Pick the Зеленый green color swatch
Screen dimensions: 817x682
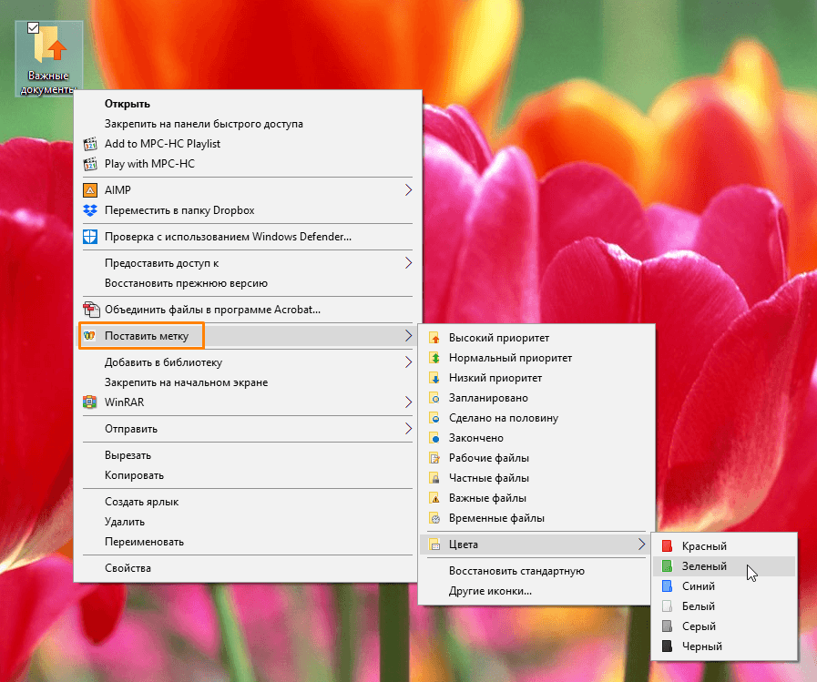click(667, 566)
